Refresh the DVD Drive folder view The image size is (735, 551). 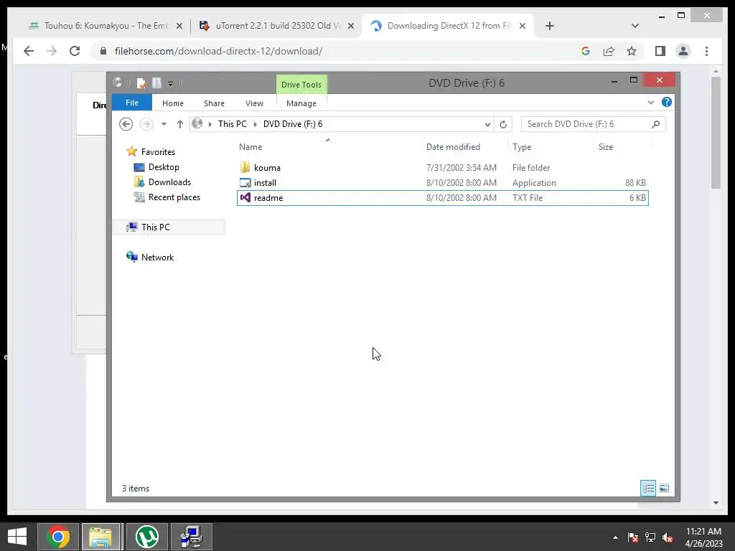pyautogui.click(x=503, y=124)
